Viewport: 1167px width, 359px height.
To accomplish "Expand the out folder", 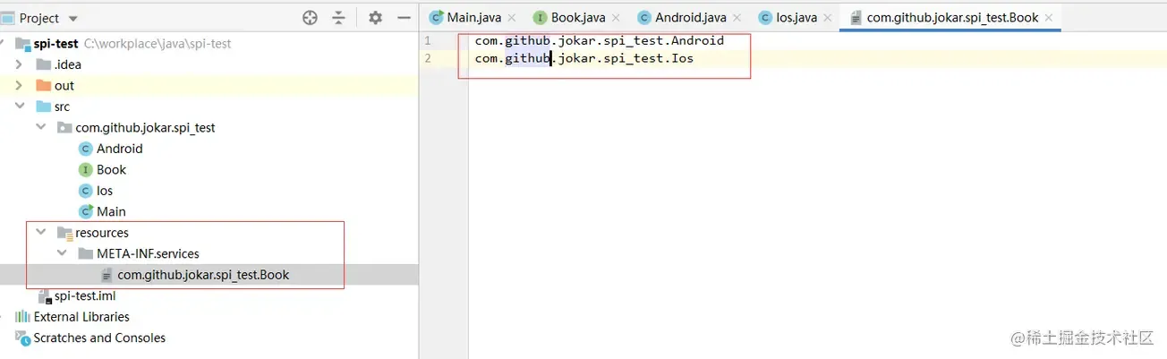I will [19, 86].
